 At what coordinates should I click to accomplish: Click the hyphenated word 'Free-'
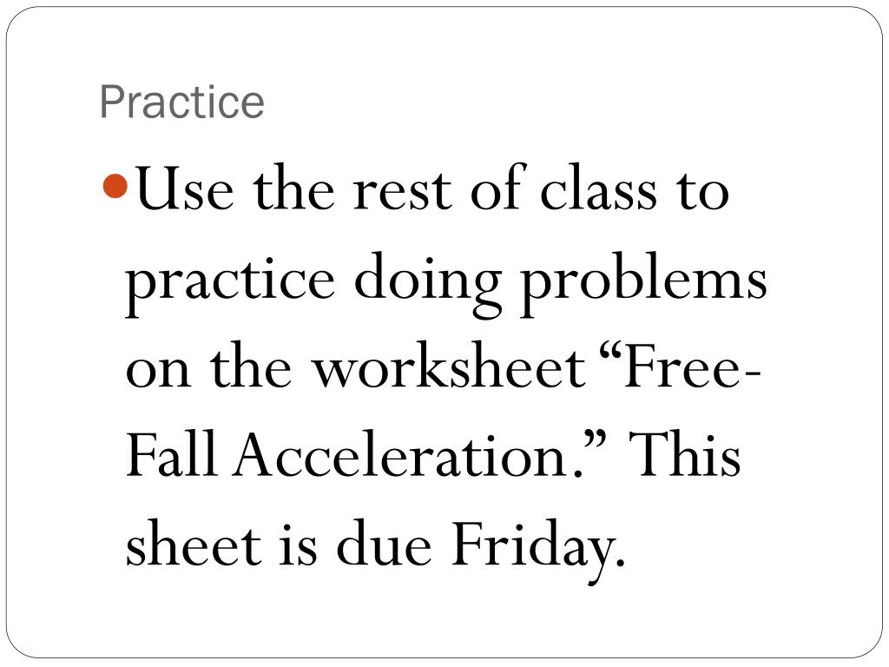692,368
